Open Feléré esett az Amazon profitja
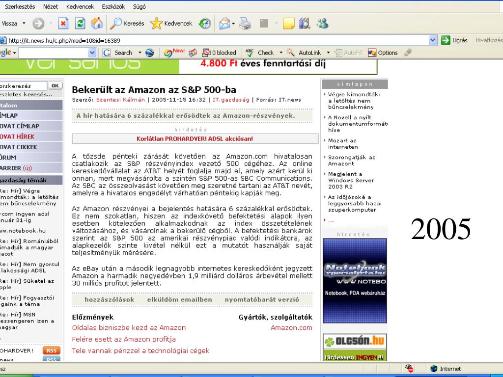The width and height of the screenshot is (503, 377). click(123, 339)
